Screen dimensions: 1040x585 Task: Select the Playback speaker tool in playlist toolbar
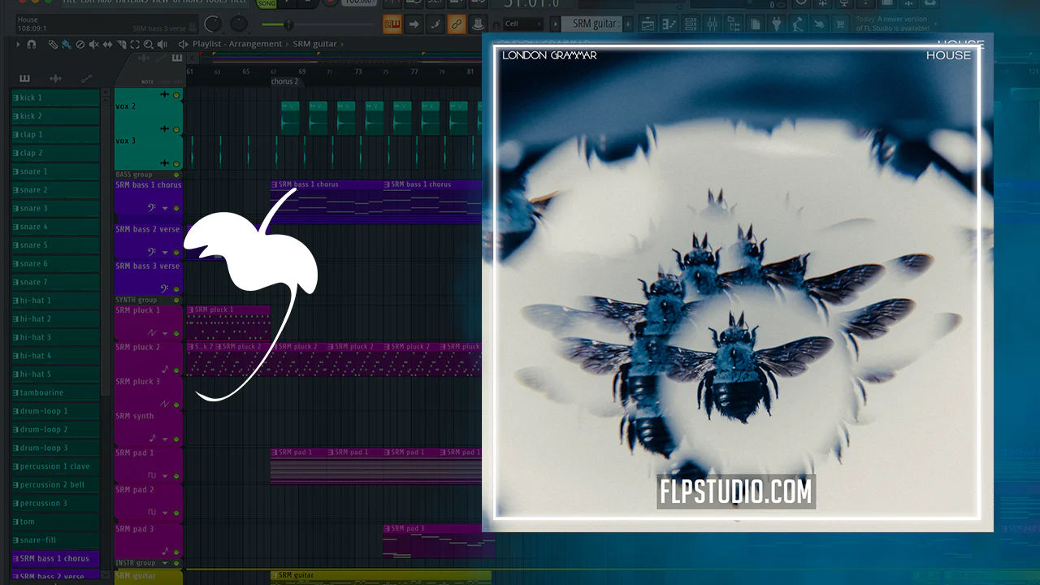coord(163,44)
